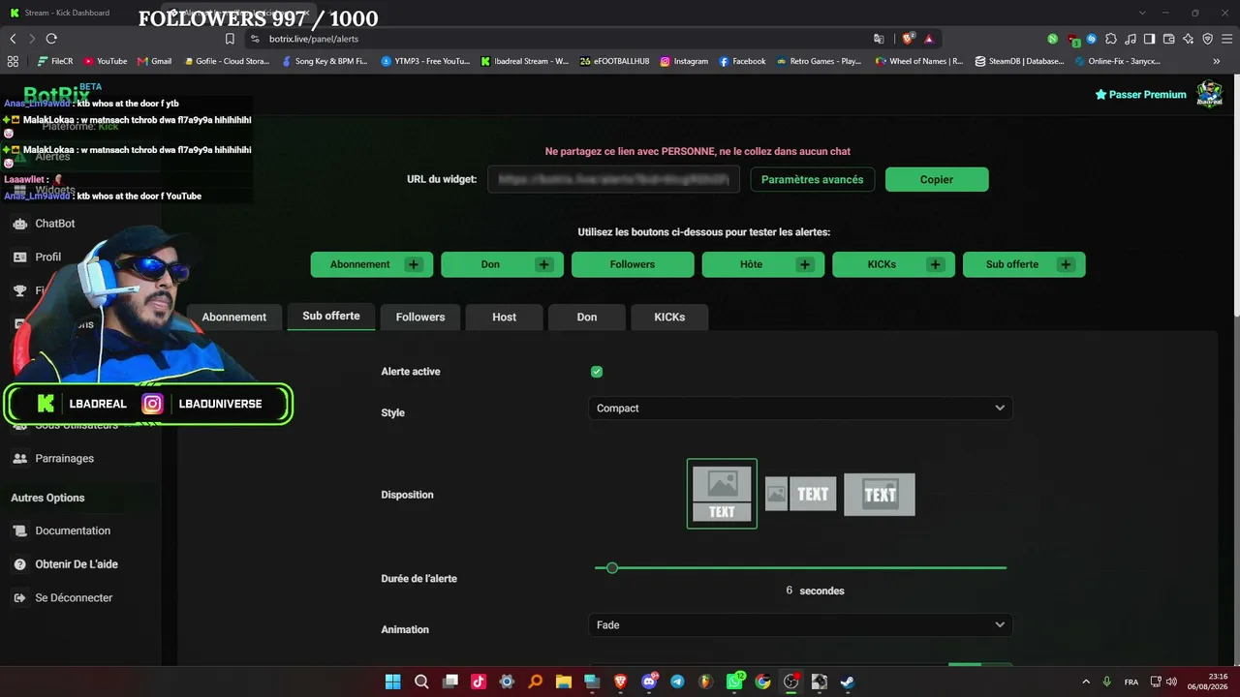Viewport: 1240px width, 697px height.
Task: Click the blurred URL du widget field
Action: tap(614, 179)
